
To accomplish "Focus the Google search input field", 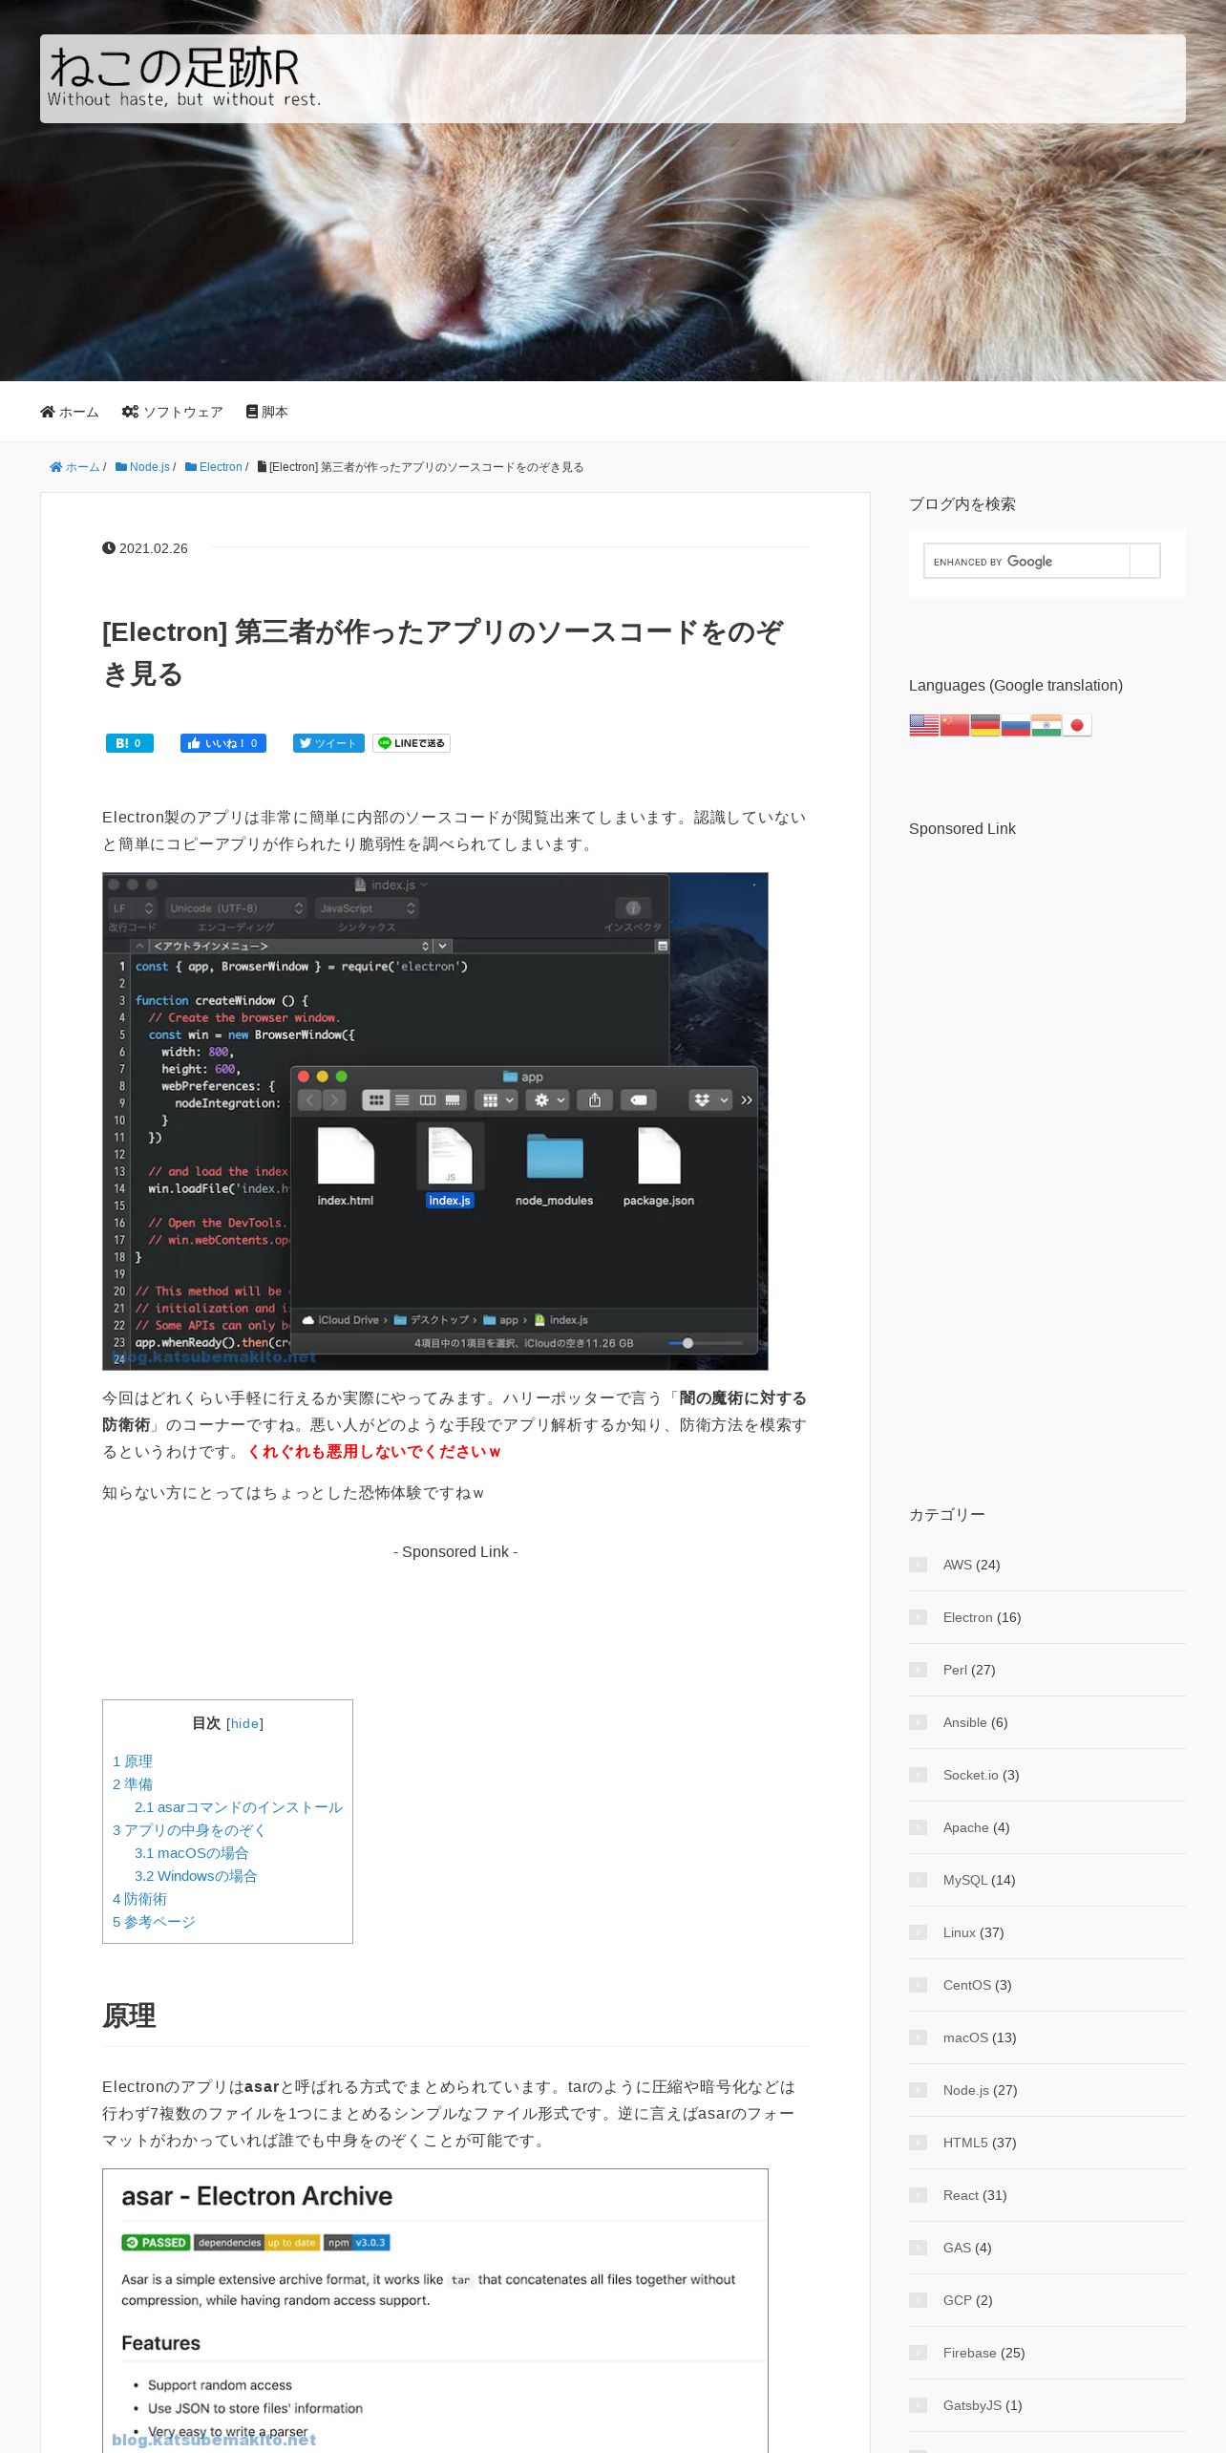I will [x=1026, y=561].
